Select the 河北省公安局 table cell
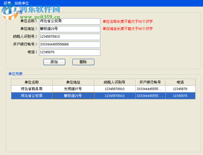203x155 pixels. point(32,96)
